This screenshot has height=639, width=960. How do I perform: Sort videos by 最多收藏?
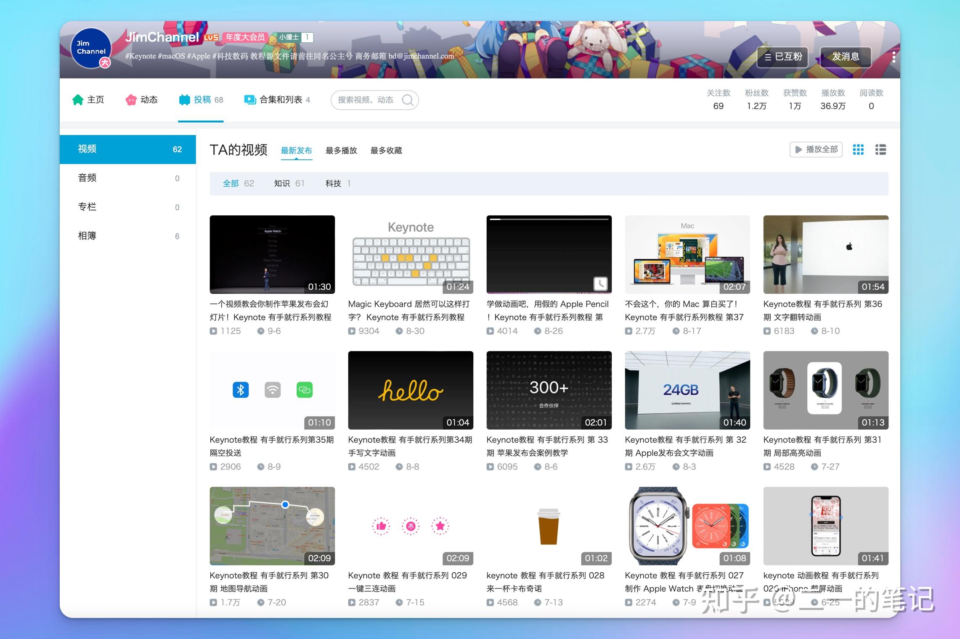pyautogui.click(x=386, y=151)
